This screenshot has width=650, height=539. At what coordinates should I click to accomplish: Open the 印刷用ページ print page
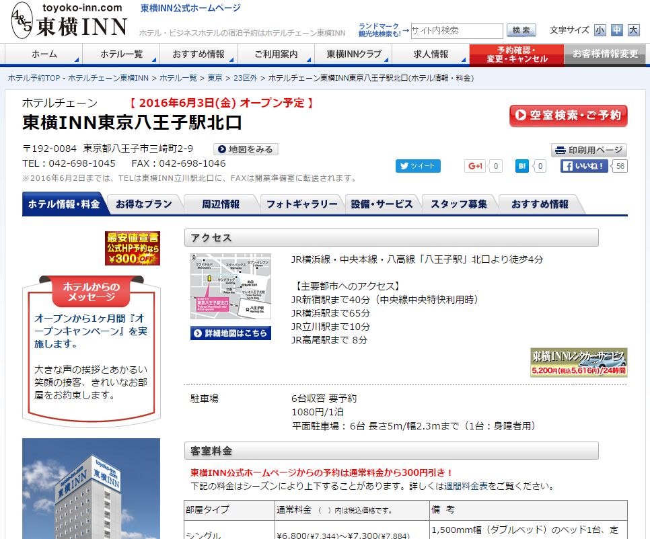589,150
